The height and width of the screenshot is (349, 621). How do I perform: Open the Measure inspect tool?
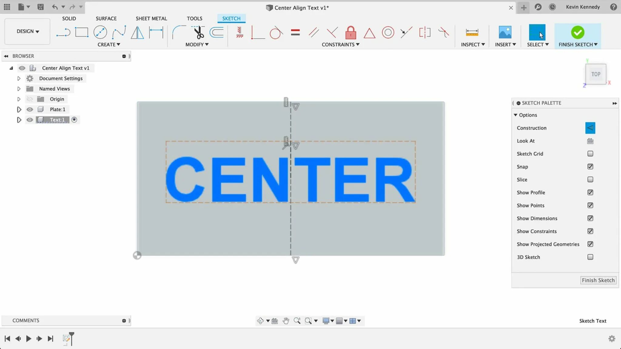click(x=472, y=32)
